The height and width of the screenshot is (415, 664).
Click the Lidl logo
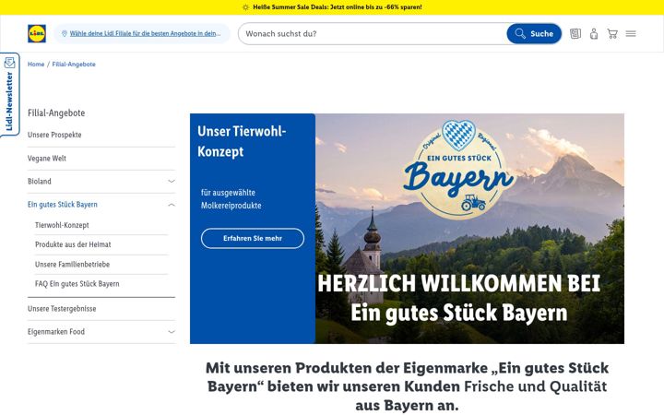(37, 33)
